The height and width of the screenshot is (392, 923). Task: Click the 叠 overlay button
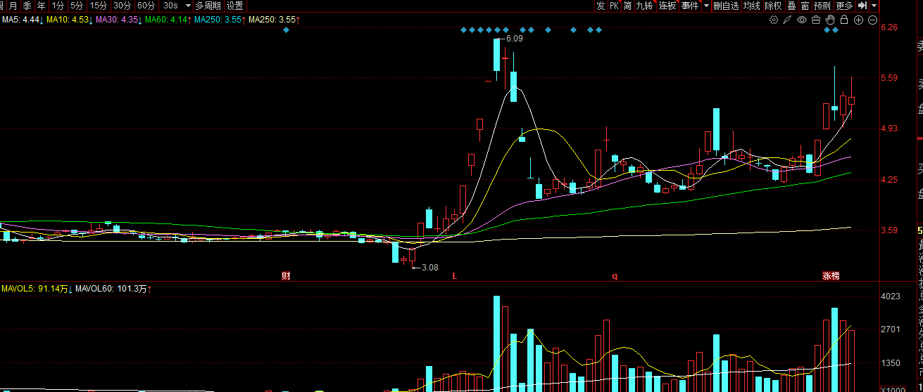pyautogui.click(x=791, y=6)
